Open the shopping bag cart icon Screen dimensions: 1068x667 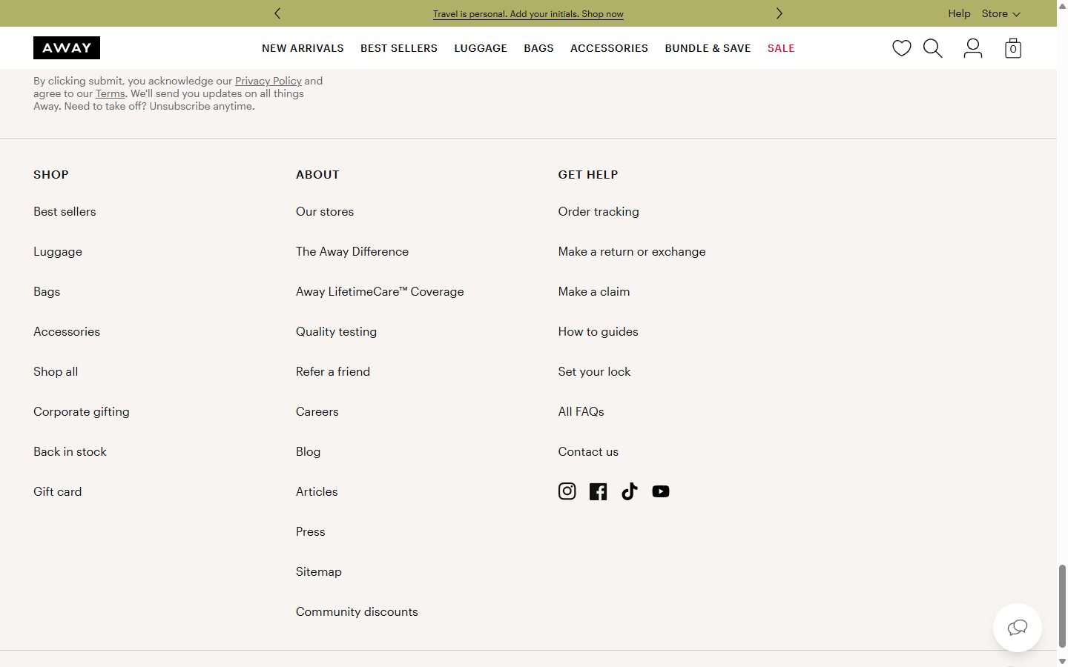click(1012, 48)
